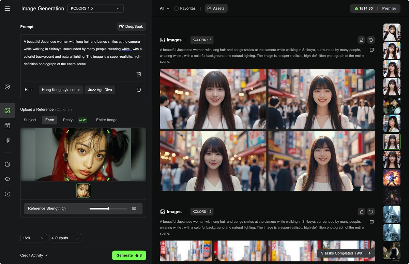Copy the first result's prompt text
This screenshot has width=409, height=264.
tap(372, 50)
